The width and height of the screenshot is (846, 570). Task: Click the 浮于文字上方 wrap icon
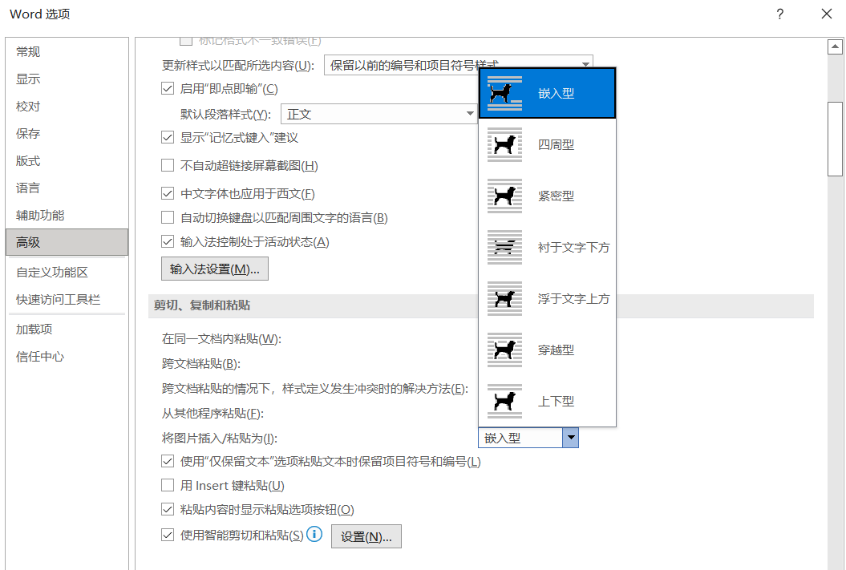click(x=504, y=298)
